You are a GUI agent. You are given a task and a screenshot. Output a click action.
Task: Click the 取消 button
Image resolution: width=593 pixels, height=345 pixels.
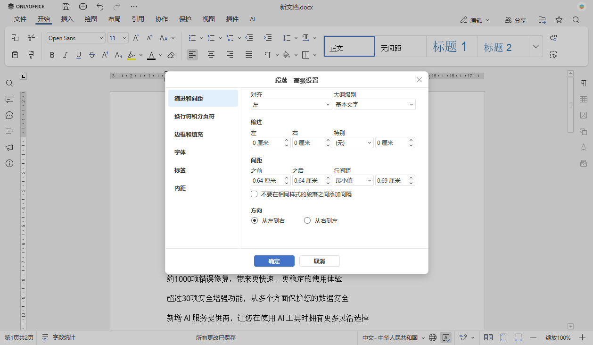point(319,261)
